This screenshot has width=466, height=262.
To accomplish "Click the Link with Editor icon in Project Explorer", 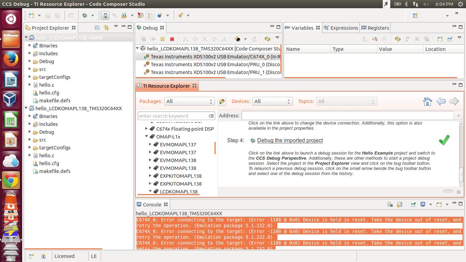I will [106, 28].
